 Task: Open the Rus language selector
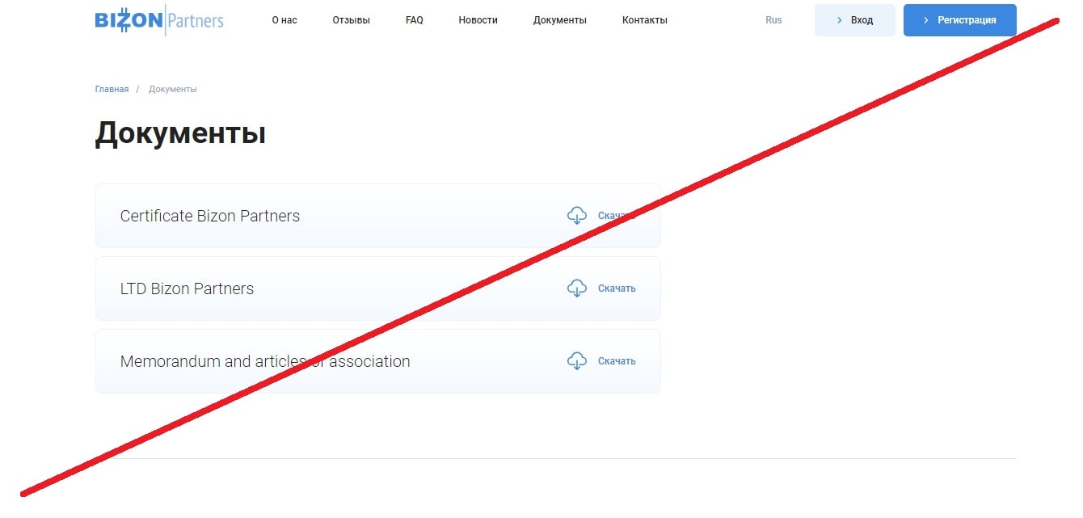[x=773, y=20]
